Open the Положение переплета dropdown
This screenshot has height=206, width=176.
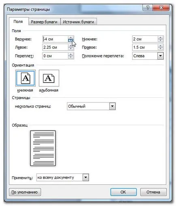coord(161,56)
